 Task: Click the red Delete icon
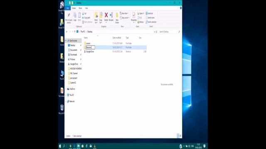[x=106, y=15]
